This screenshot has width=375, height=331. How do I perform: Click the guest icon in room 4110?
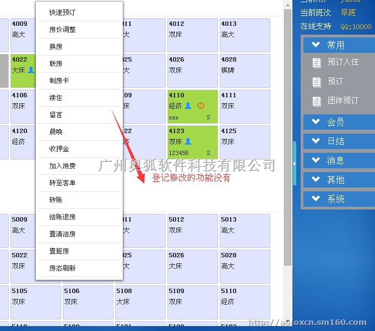click(x=188, y=106)
